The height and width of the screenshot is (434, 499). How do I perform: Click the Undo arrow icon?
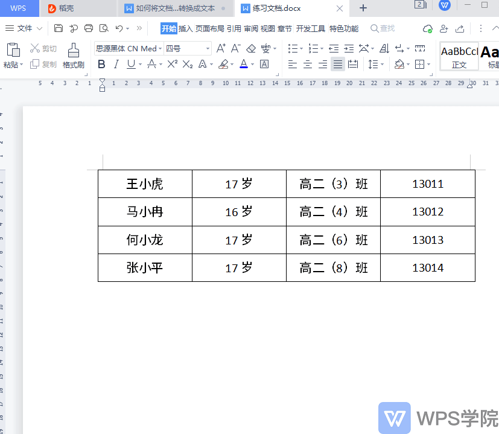[119, 28]
